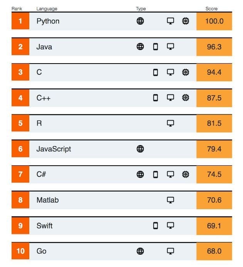The image size is (243, 267).
Task: Click the rank 1 orange badge
Action: click(20, 21)
